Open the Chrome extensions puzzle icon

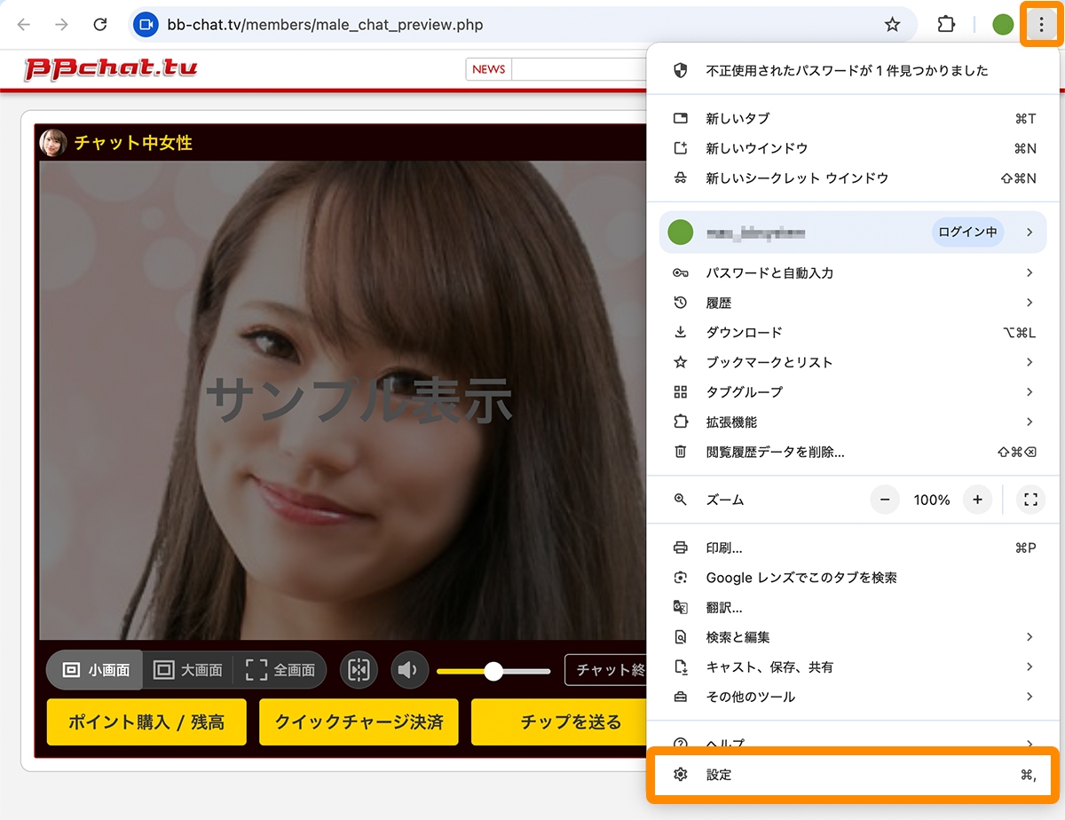945,24
